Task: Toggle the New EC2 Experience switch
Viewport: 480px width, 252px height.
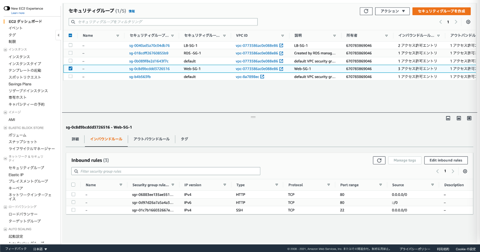Action: pyautogui.click(x=7, y=9)
